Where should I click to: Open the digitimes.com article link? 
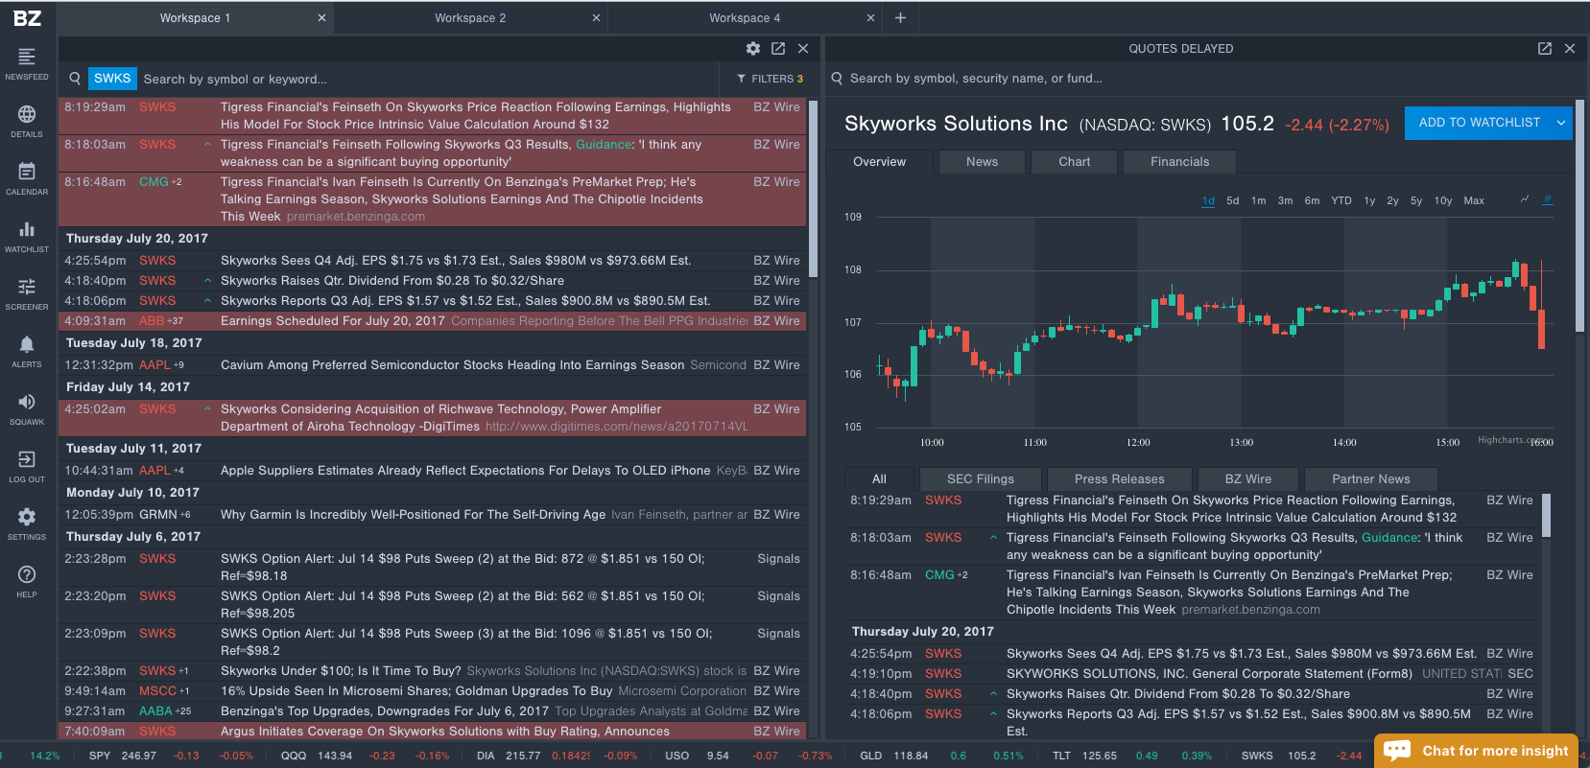click(x=616, y=427)
